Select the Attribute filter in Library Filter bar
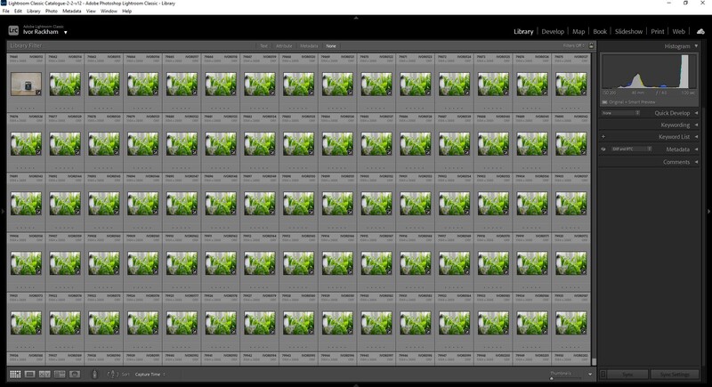Screen dimensions: 712x387 (284, 46)
